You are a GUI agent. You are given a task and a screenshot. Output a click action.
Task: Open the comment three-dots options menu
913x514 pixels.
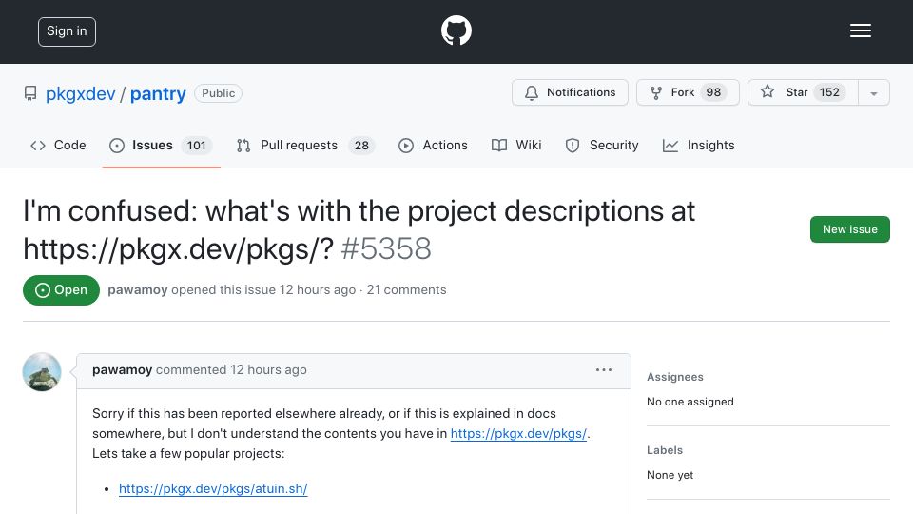pos(604,370)
